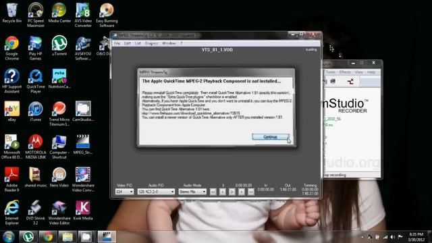Select the Trend Micro Titanium icon
Screen dimensions: 432x243
(59, 113)
